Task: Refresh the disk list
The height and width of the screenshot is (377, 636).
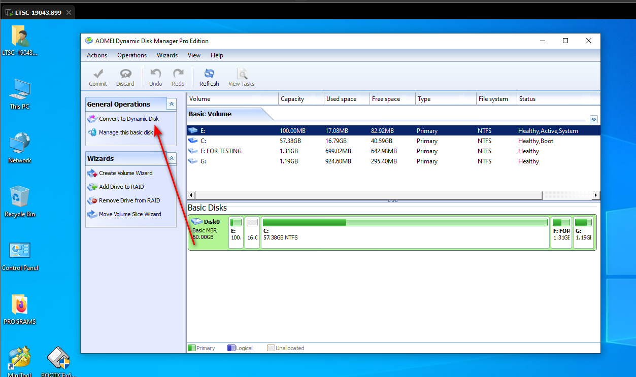Action: 209,78
